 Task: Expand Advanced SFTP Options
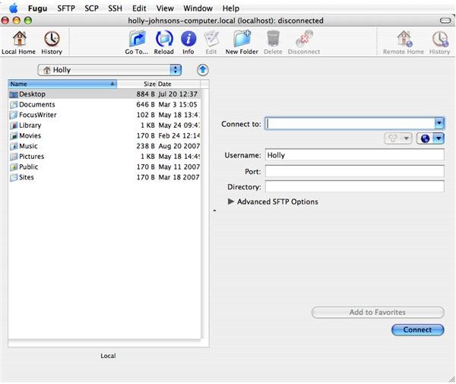click(231, 202)
